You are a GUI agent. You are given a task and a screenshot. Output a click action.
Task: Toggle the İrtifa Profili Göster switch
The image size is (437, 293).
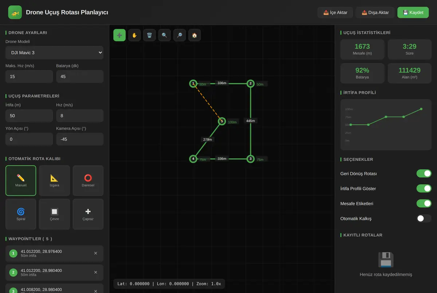(x=424, y=188)
